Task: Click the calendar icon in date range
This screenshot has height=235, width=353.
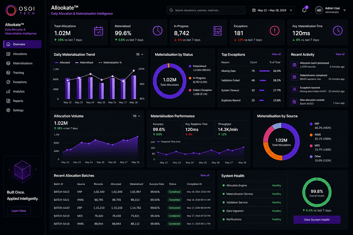Action: click(x=254, y=10)
